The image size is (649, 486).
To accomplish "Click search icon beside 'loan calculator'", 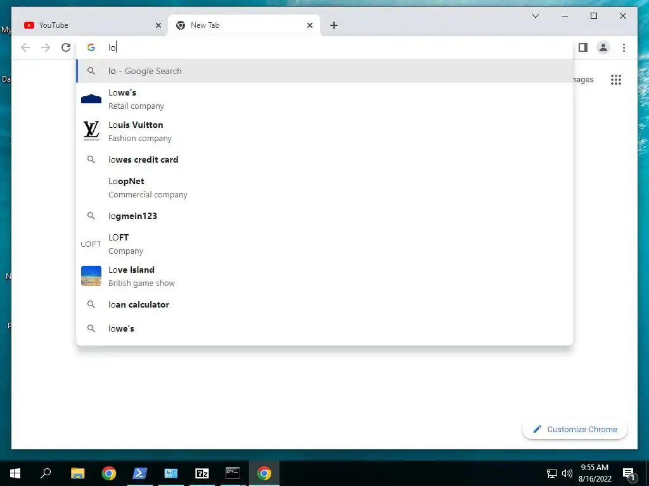I will click(91, 304).
